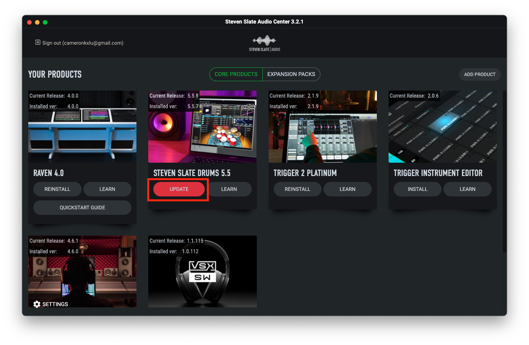Click the studio control room product image
This screenshot has height=345, width=529.
tap(82, 271)
